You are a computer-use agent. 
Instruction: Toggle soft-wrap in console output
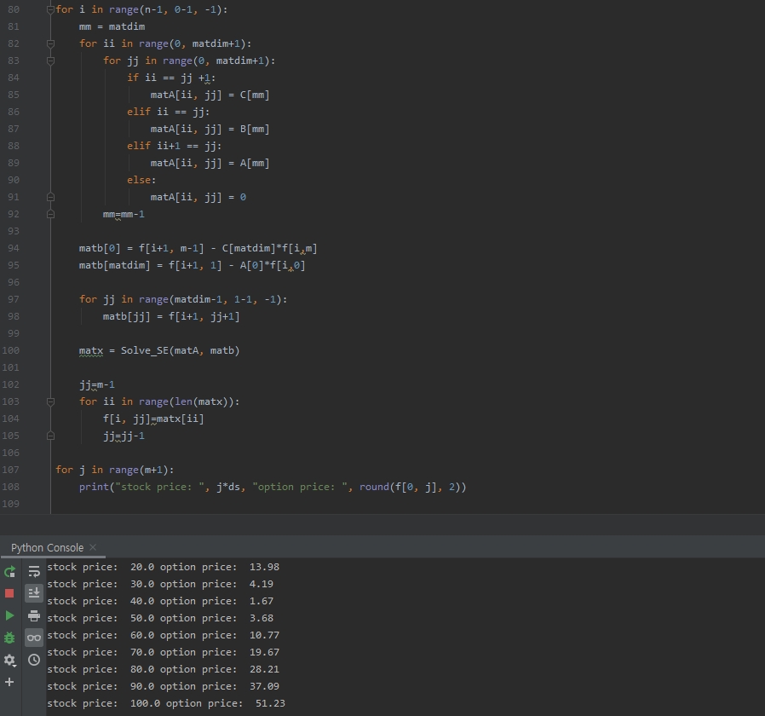[34, 572]
